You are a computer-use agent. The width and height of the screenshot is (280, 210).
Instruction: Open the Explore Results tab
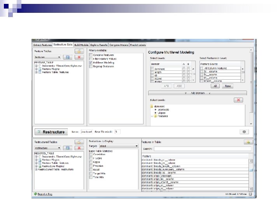[x=99, y=45]
